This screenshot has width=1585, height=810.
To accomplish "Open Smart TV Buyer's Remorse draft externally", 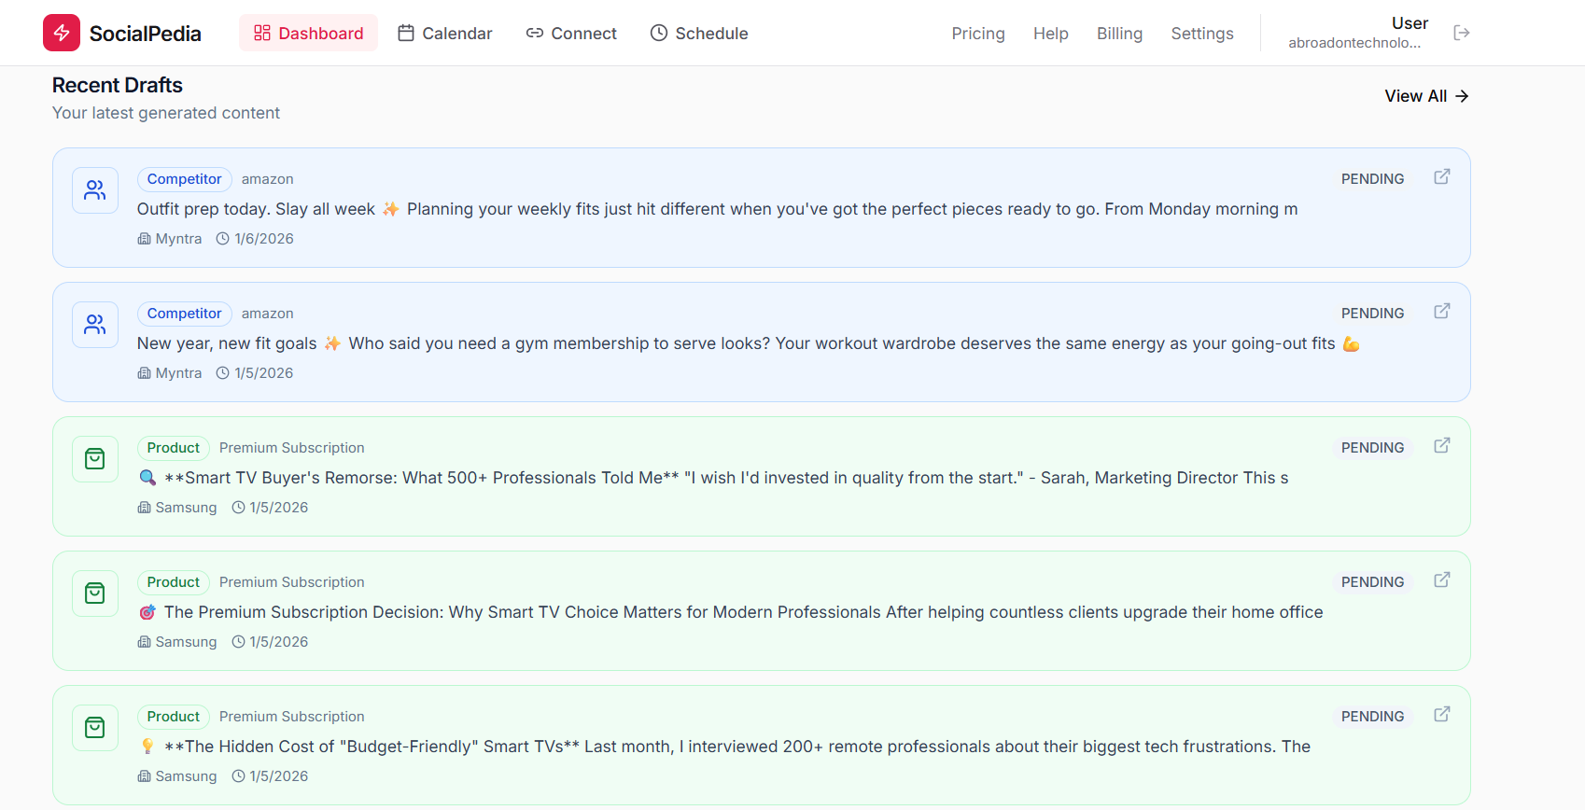I will pyautogui.click(x=1442, y=445).
